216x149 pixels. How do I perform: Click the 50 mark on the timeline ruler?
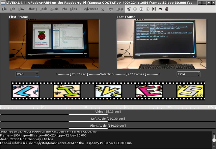pos(85,107)
